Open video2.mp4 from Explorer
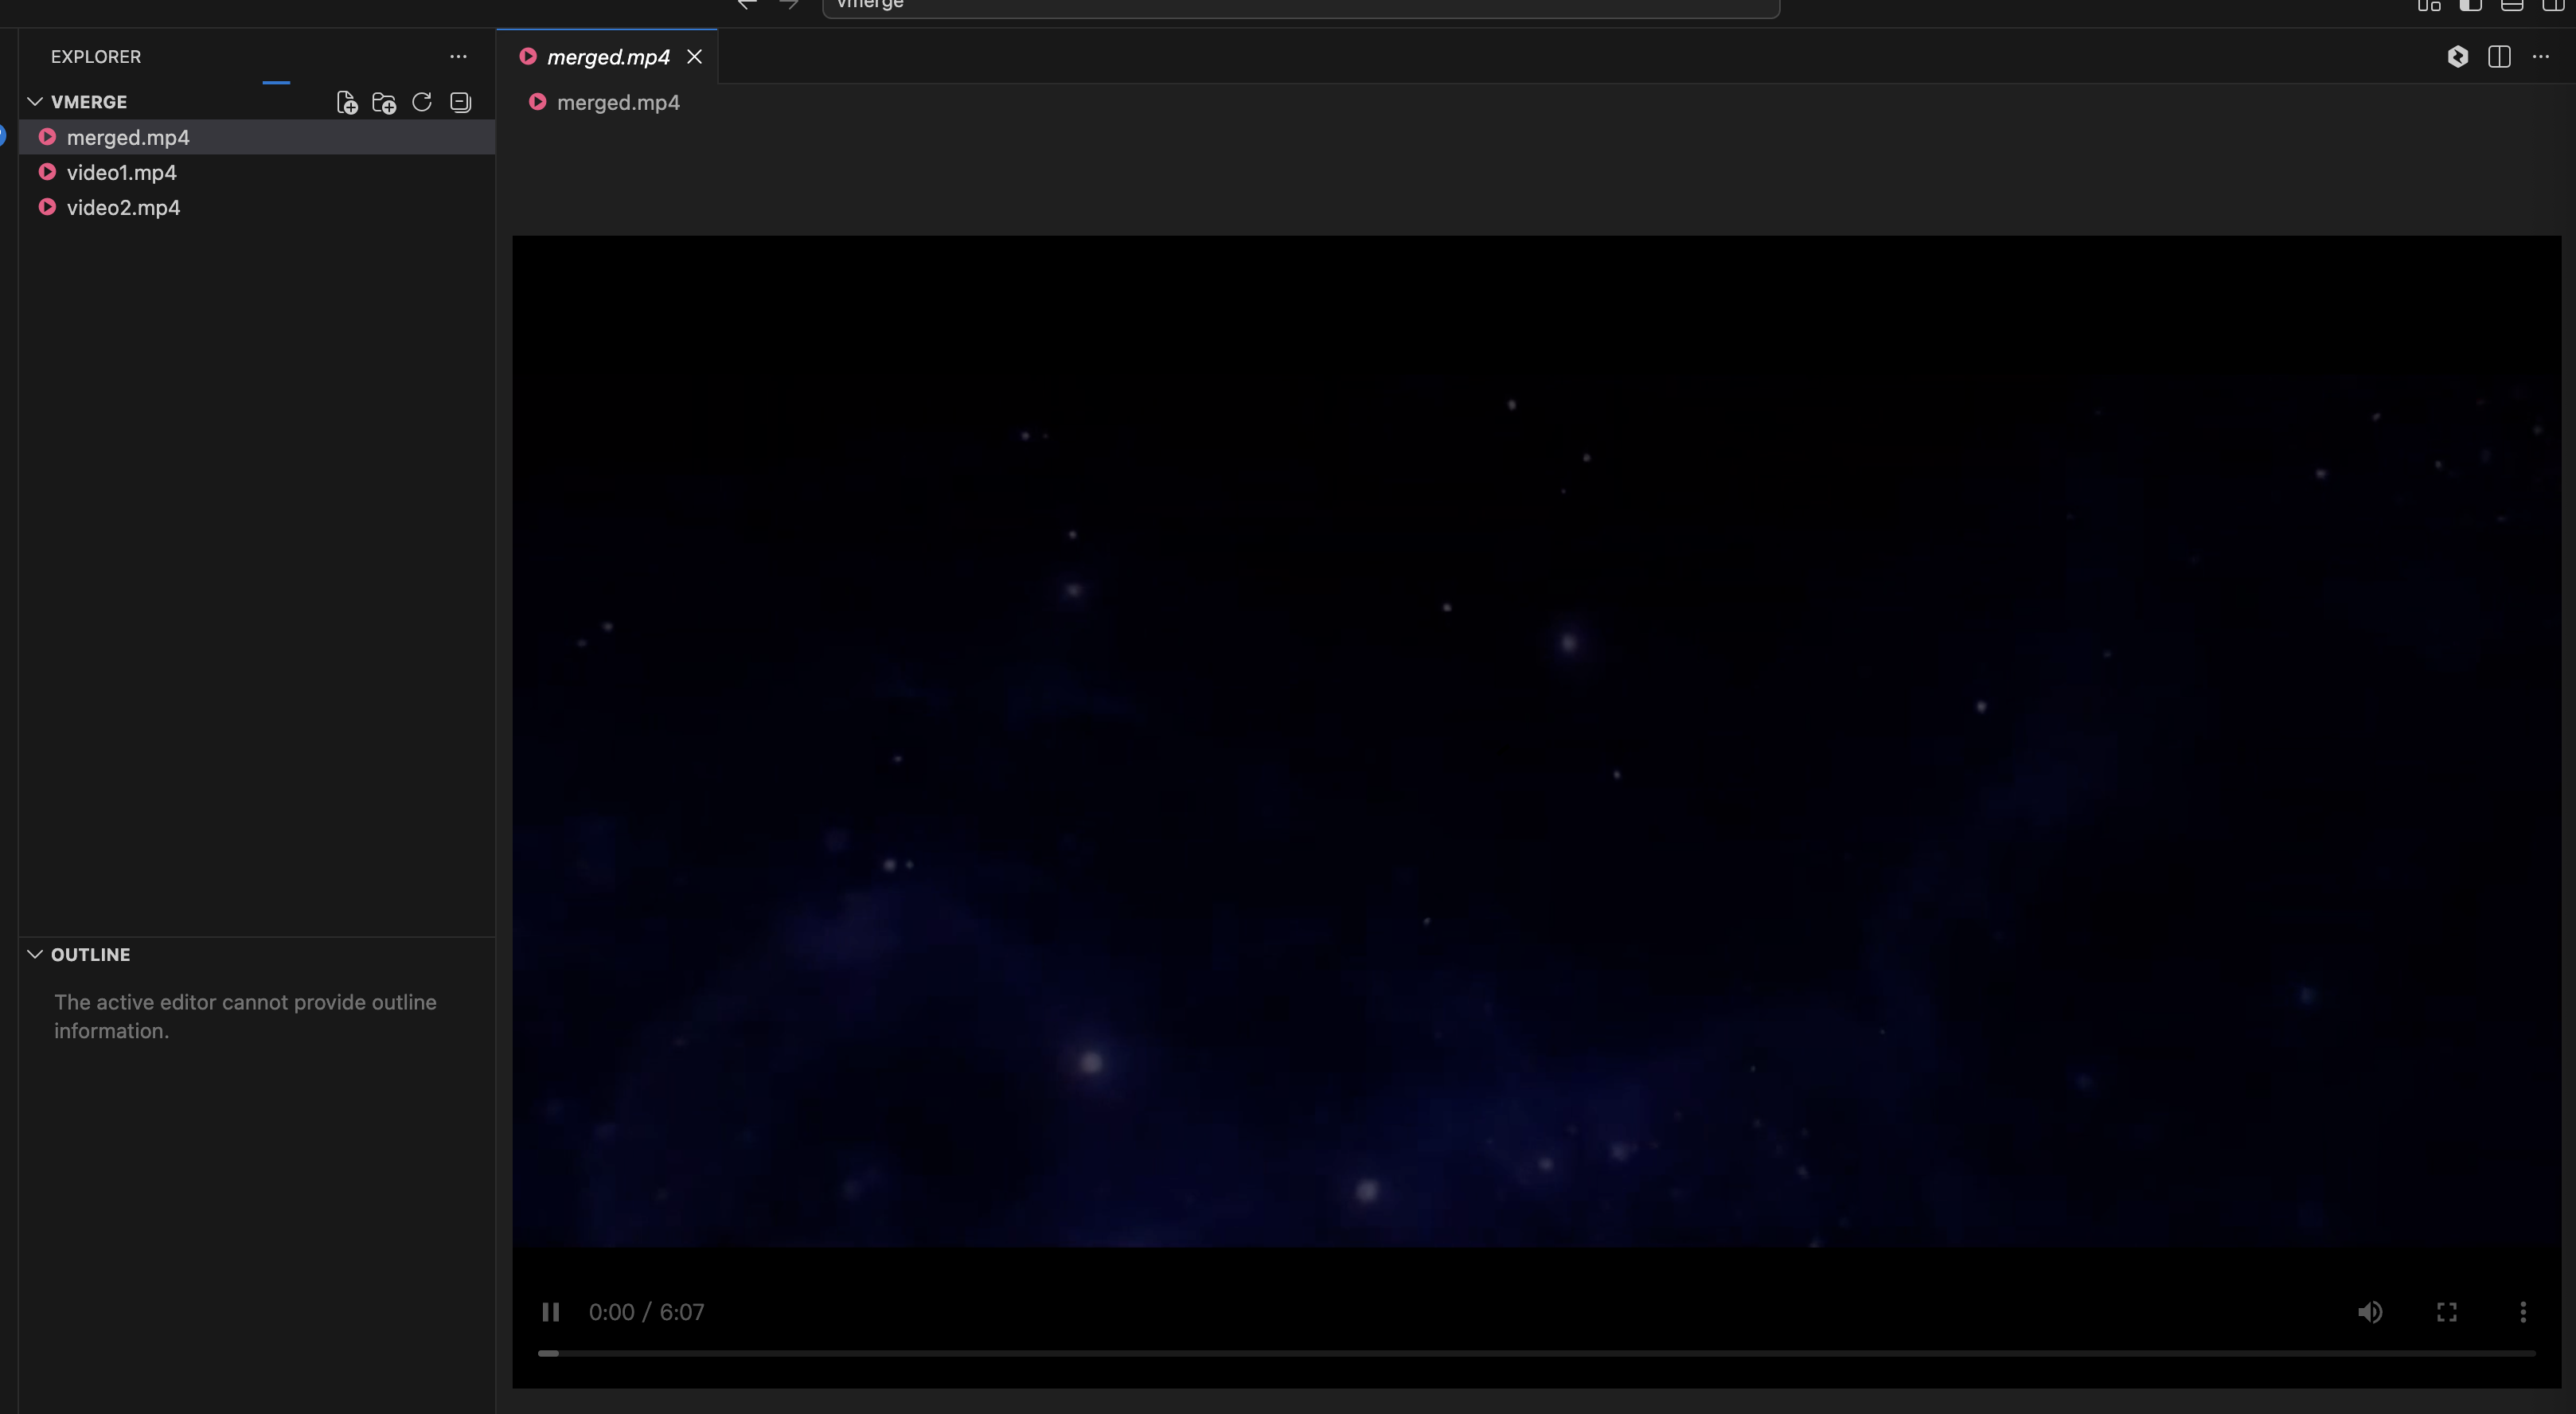 pyautogui.click(x=257, y=207)
